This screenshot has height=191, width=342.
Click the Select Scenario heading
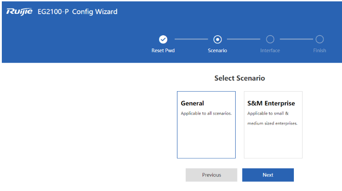239,78
